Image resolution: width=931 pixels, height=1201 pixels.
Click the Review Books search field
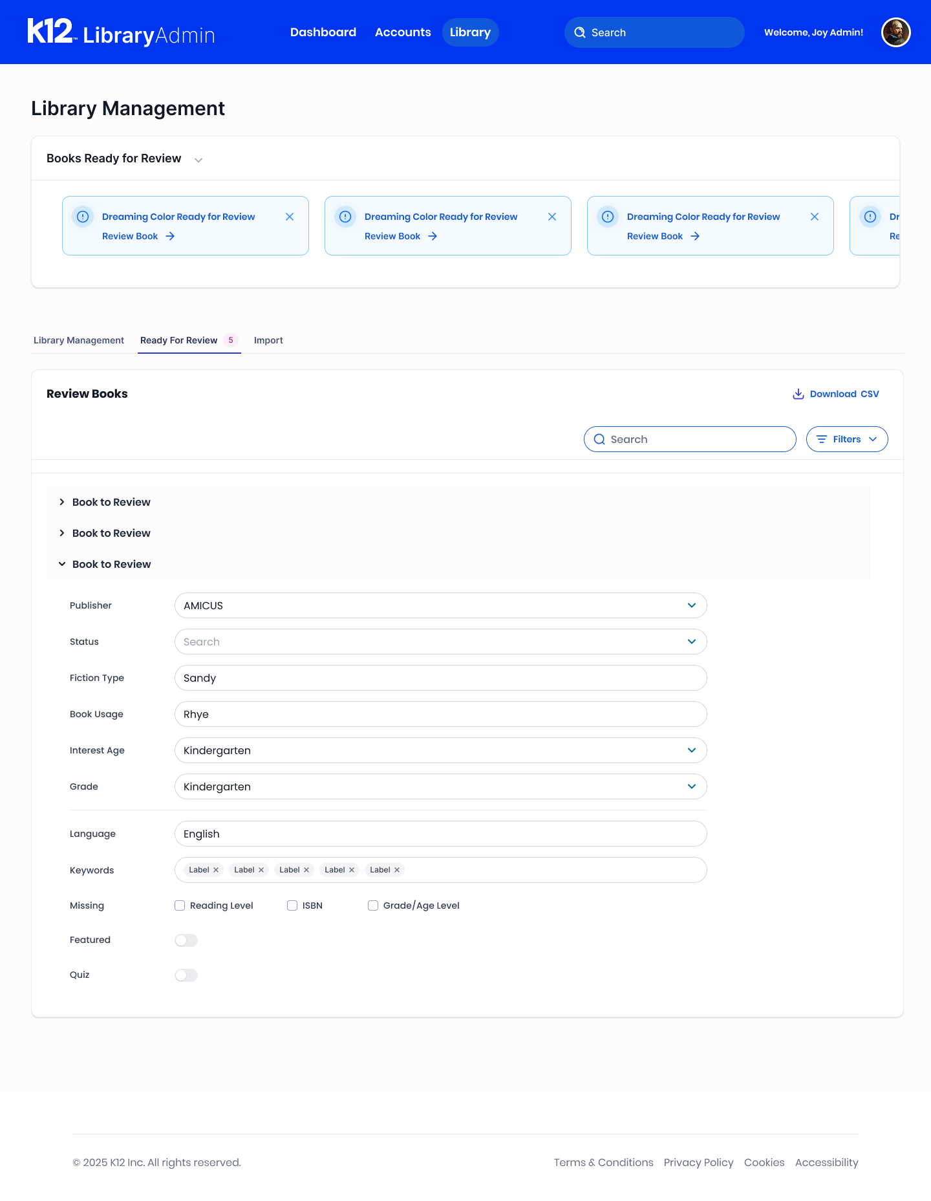(690, 439)
